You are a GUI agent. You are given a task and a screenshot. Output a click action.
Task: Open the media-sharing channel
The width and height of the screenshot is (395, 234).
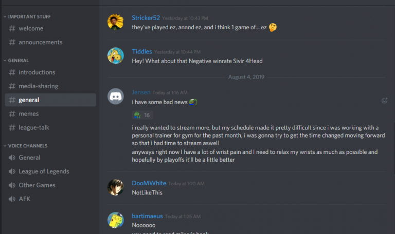pos(50,86)
